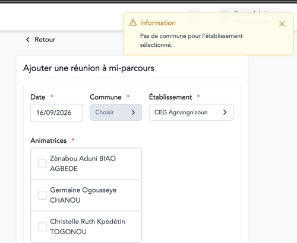
Task: Close the Information notification
Action: click(x=282, y=24)
